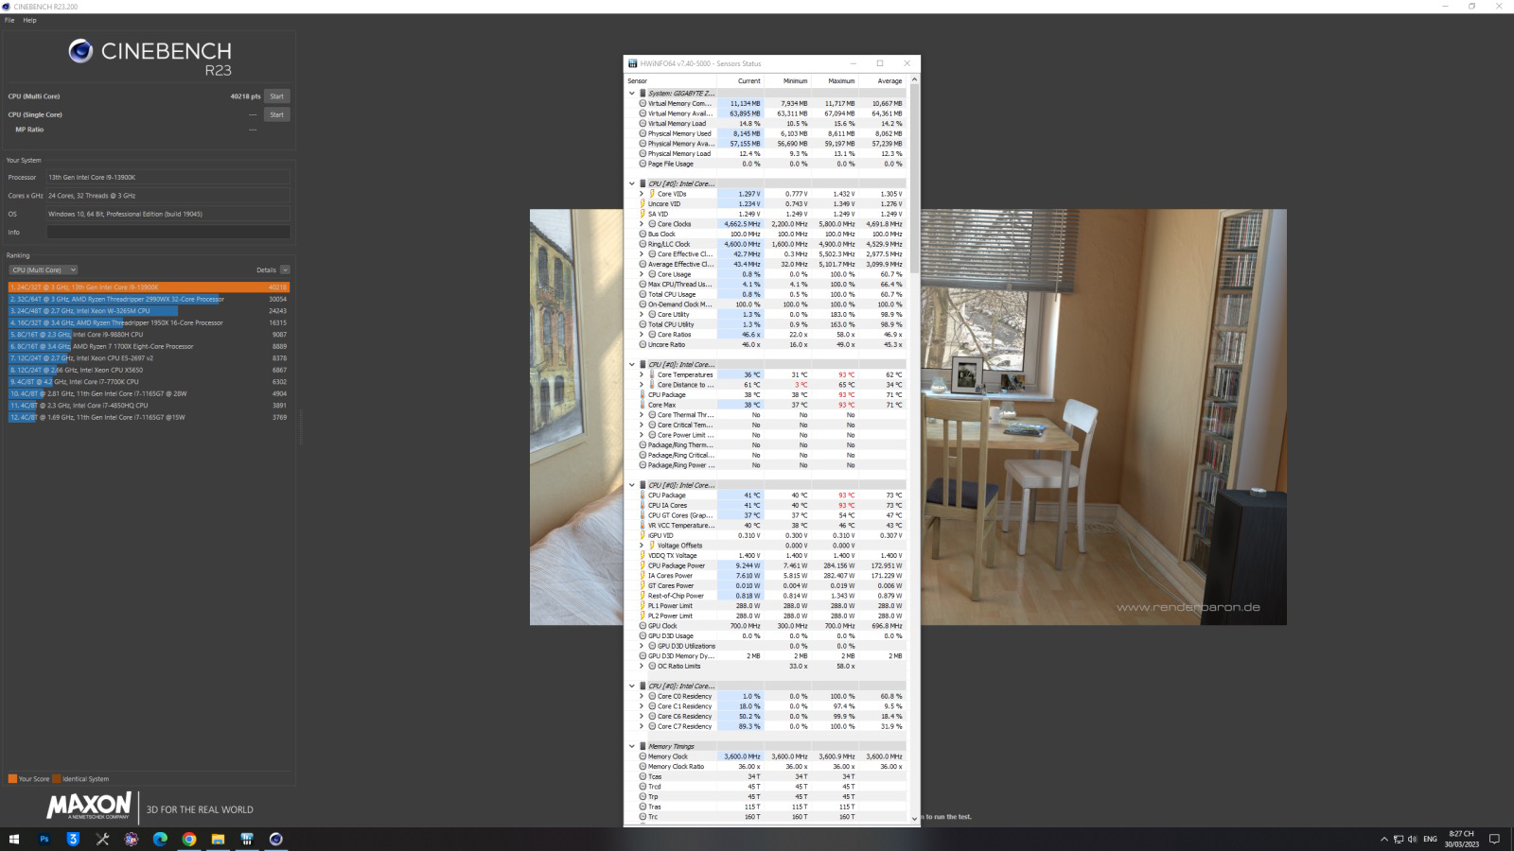Open the File menu in Cinebench
1514x851 pixels.
tap(9, 20)
